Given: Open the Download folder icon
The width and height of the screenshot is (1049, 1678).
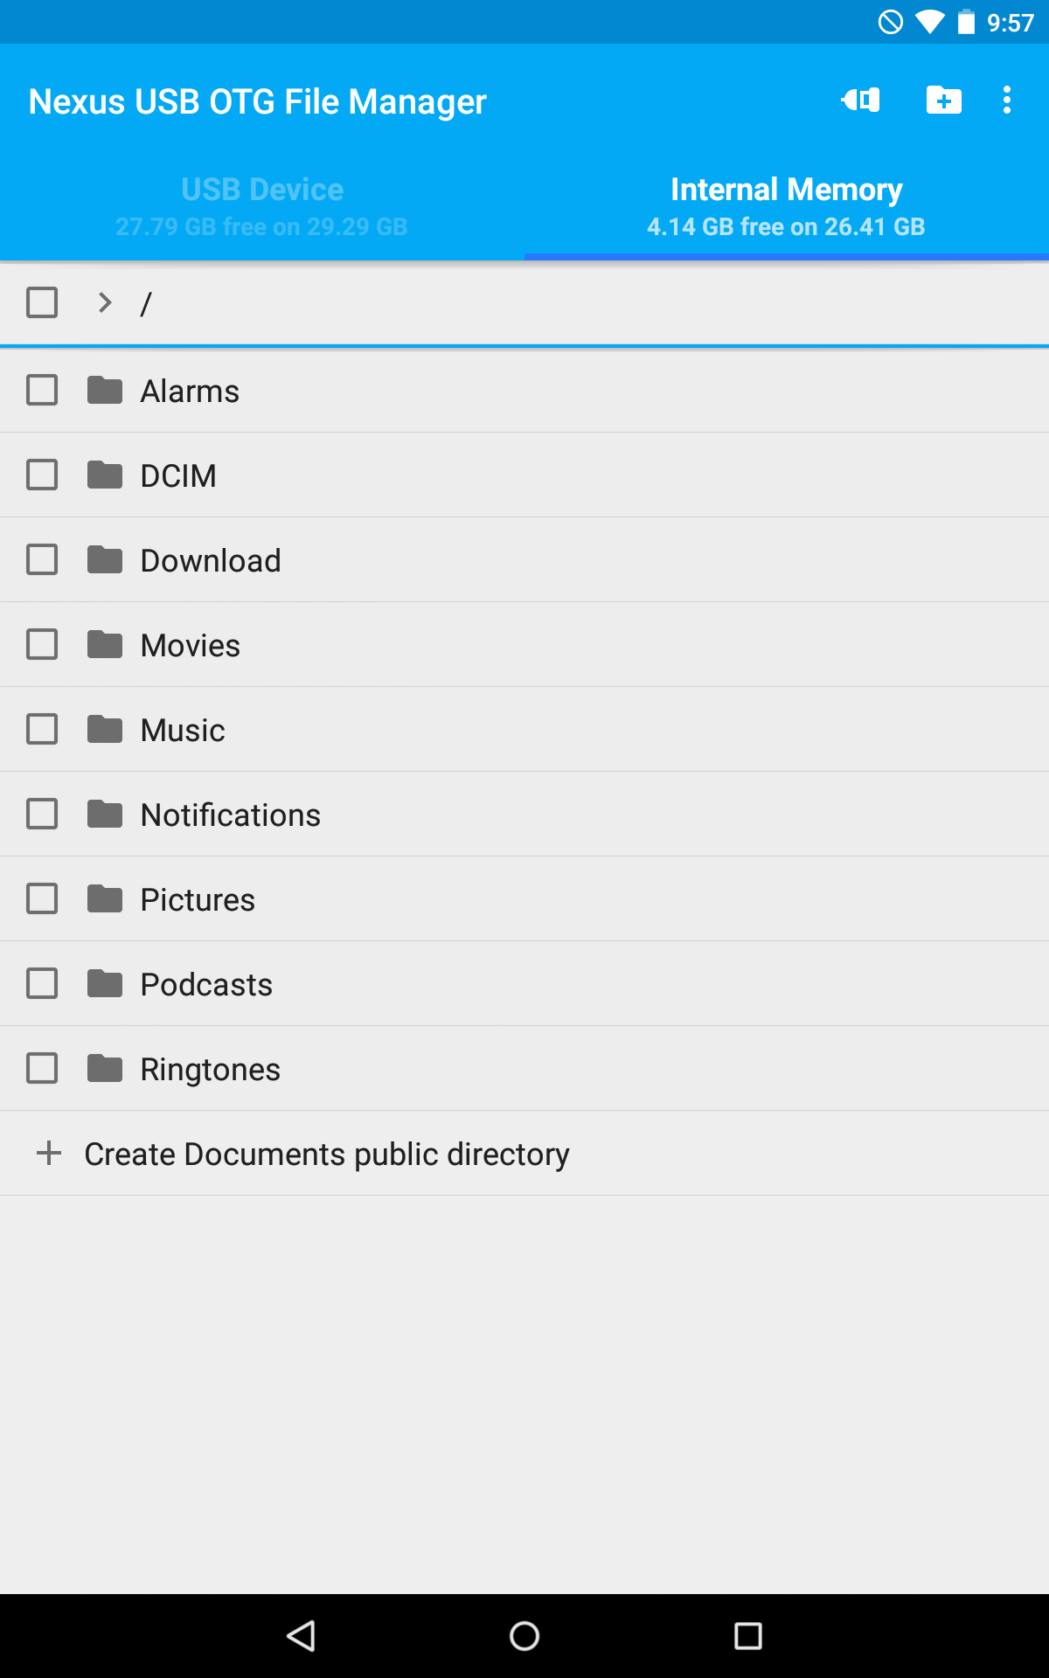Looking at the screenshot, I should tap(105, 559).
